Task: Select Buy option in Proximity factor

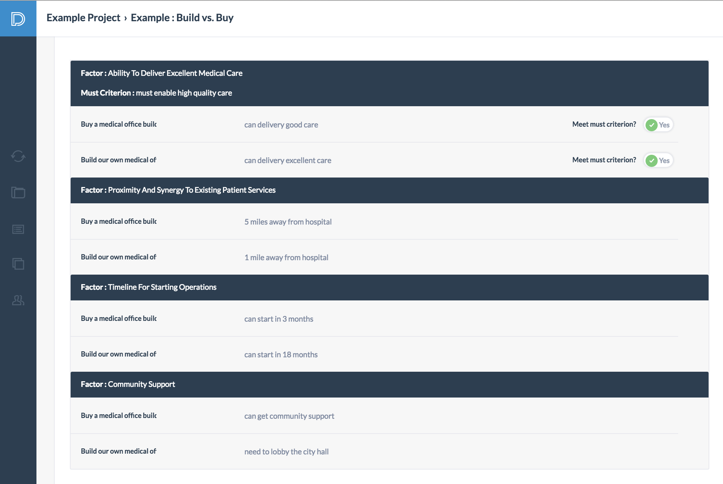Action: [118, 221]
